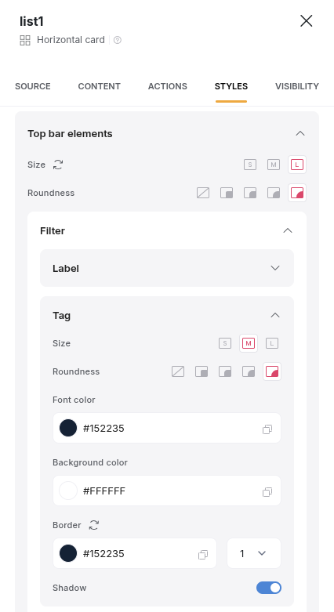The width and height of the screenshot is (334, 612).
Task: Copy the Background color value icon
Action: (267, 492)
